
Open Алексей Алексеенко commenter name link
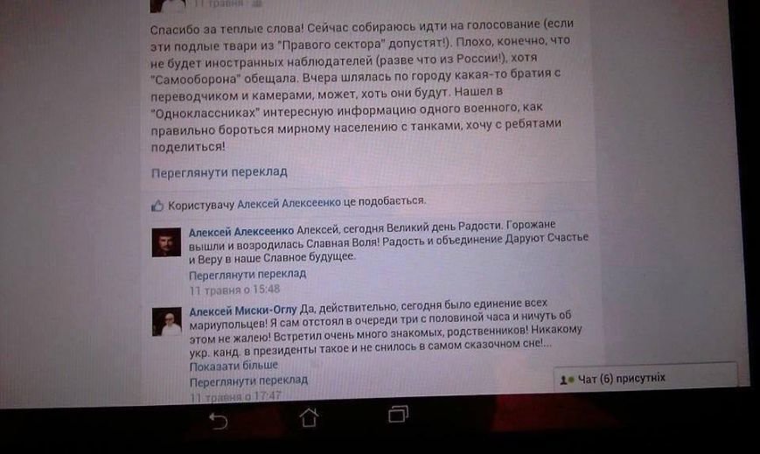pyautogui.click(x=241, y=233)
